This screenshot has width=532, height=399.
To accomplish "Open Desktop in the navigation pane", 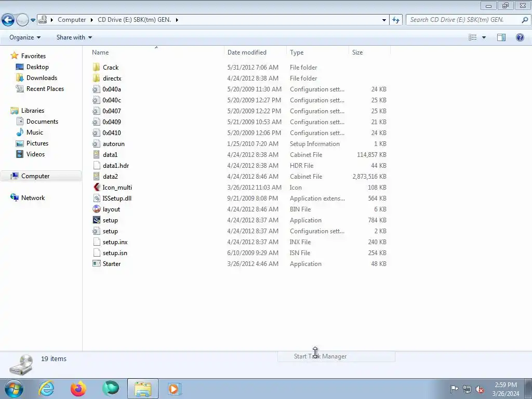I will point(37,67).
